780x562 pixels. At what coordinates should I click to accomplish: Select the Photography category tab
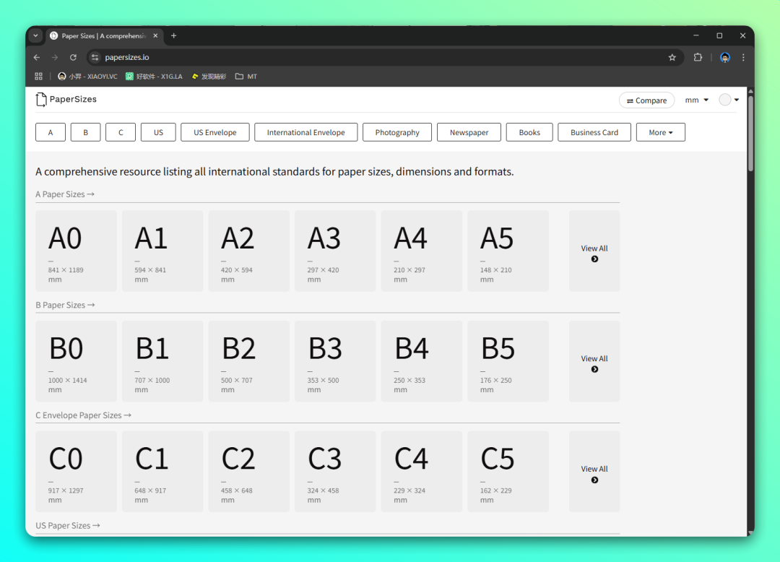pyautogui.click(x=397, y=132)
